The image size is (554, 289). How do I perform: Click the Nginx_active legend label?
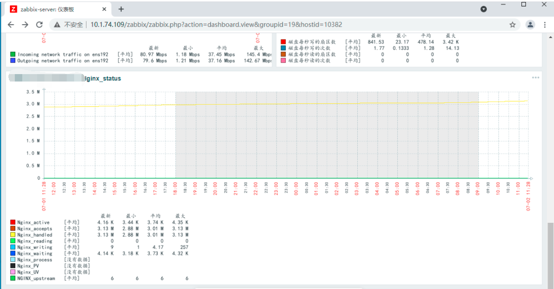tap(33, 223)
